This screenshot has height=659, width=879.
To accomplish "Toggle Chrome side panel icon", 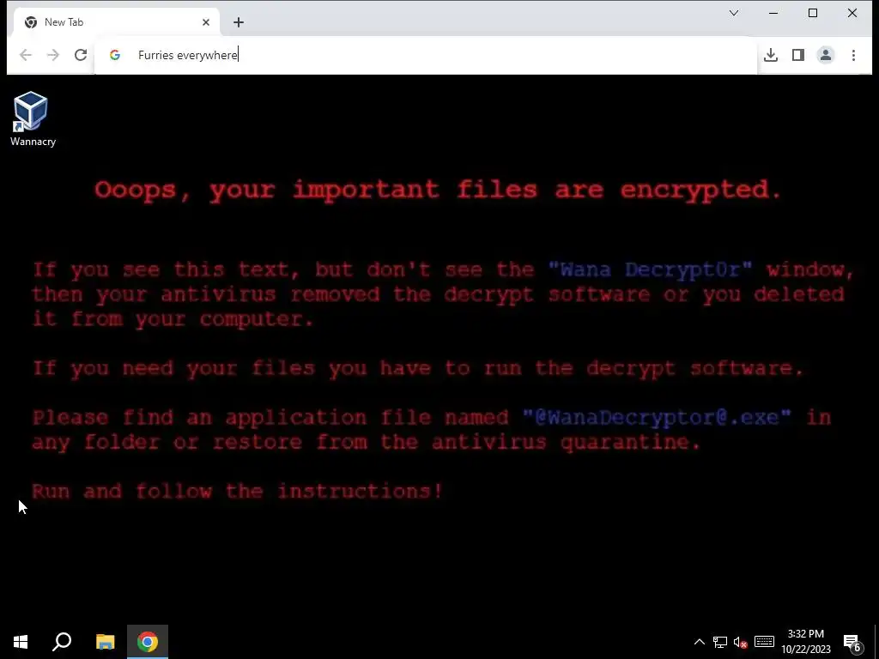I will click(x=798, y=55).
